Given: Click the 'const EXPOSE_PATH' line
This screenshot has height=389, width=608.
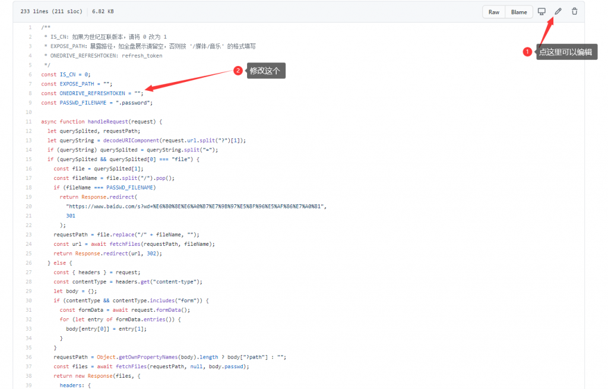Looking at the screenshot, I should [77, 84].
